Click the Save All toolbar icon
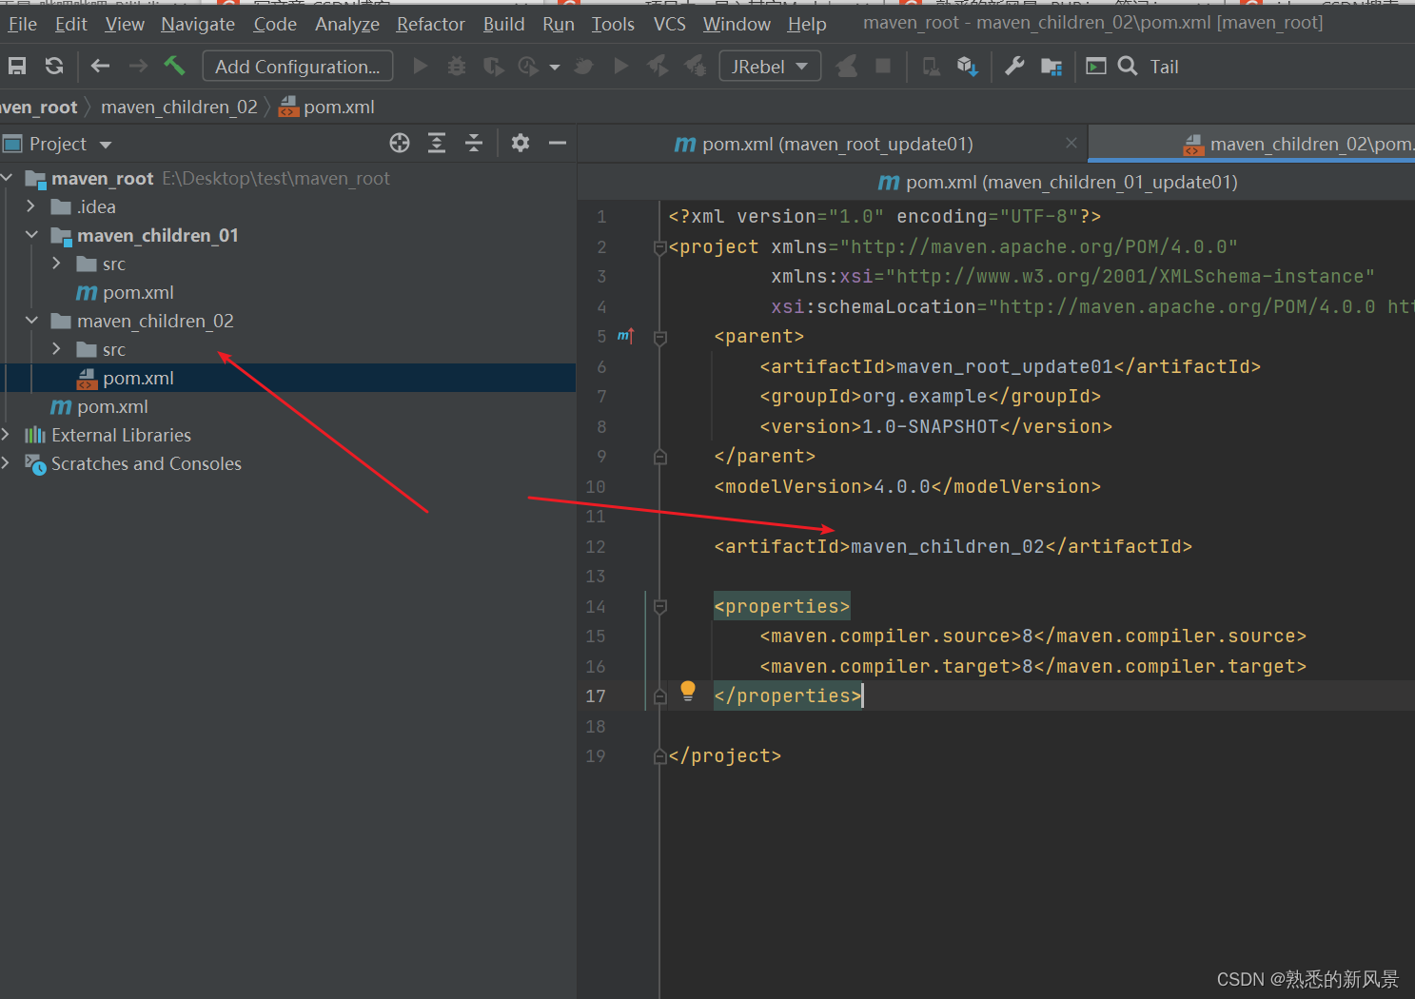This screenshot has height=999, width=1415. (17, 66)
